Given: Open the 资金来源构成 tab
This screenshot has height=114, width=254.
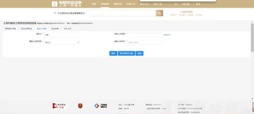Looking at the screenshot, I should (x=26, y=29).
